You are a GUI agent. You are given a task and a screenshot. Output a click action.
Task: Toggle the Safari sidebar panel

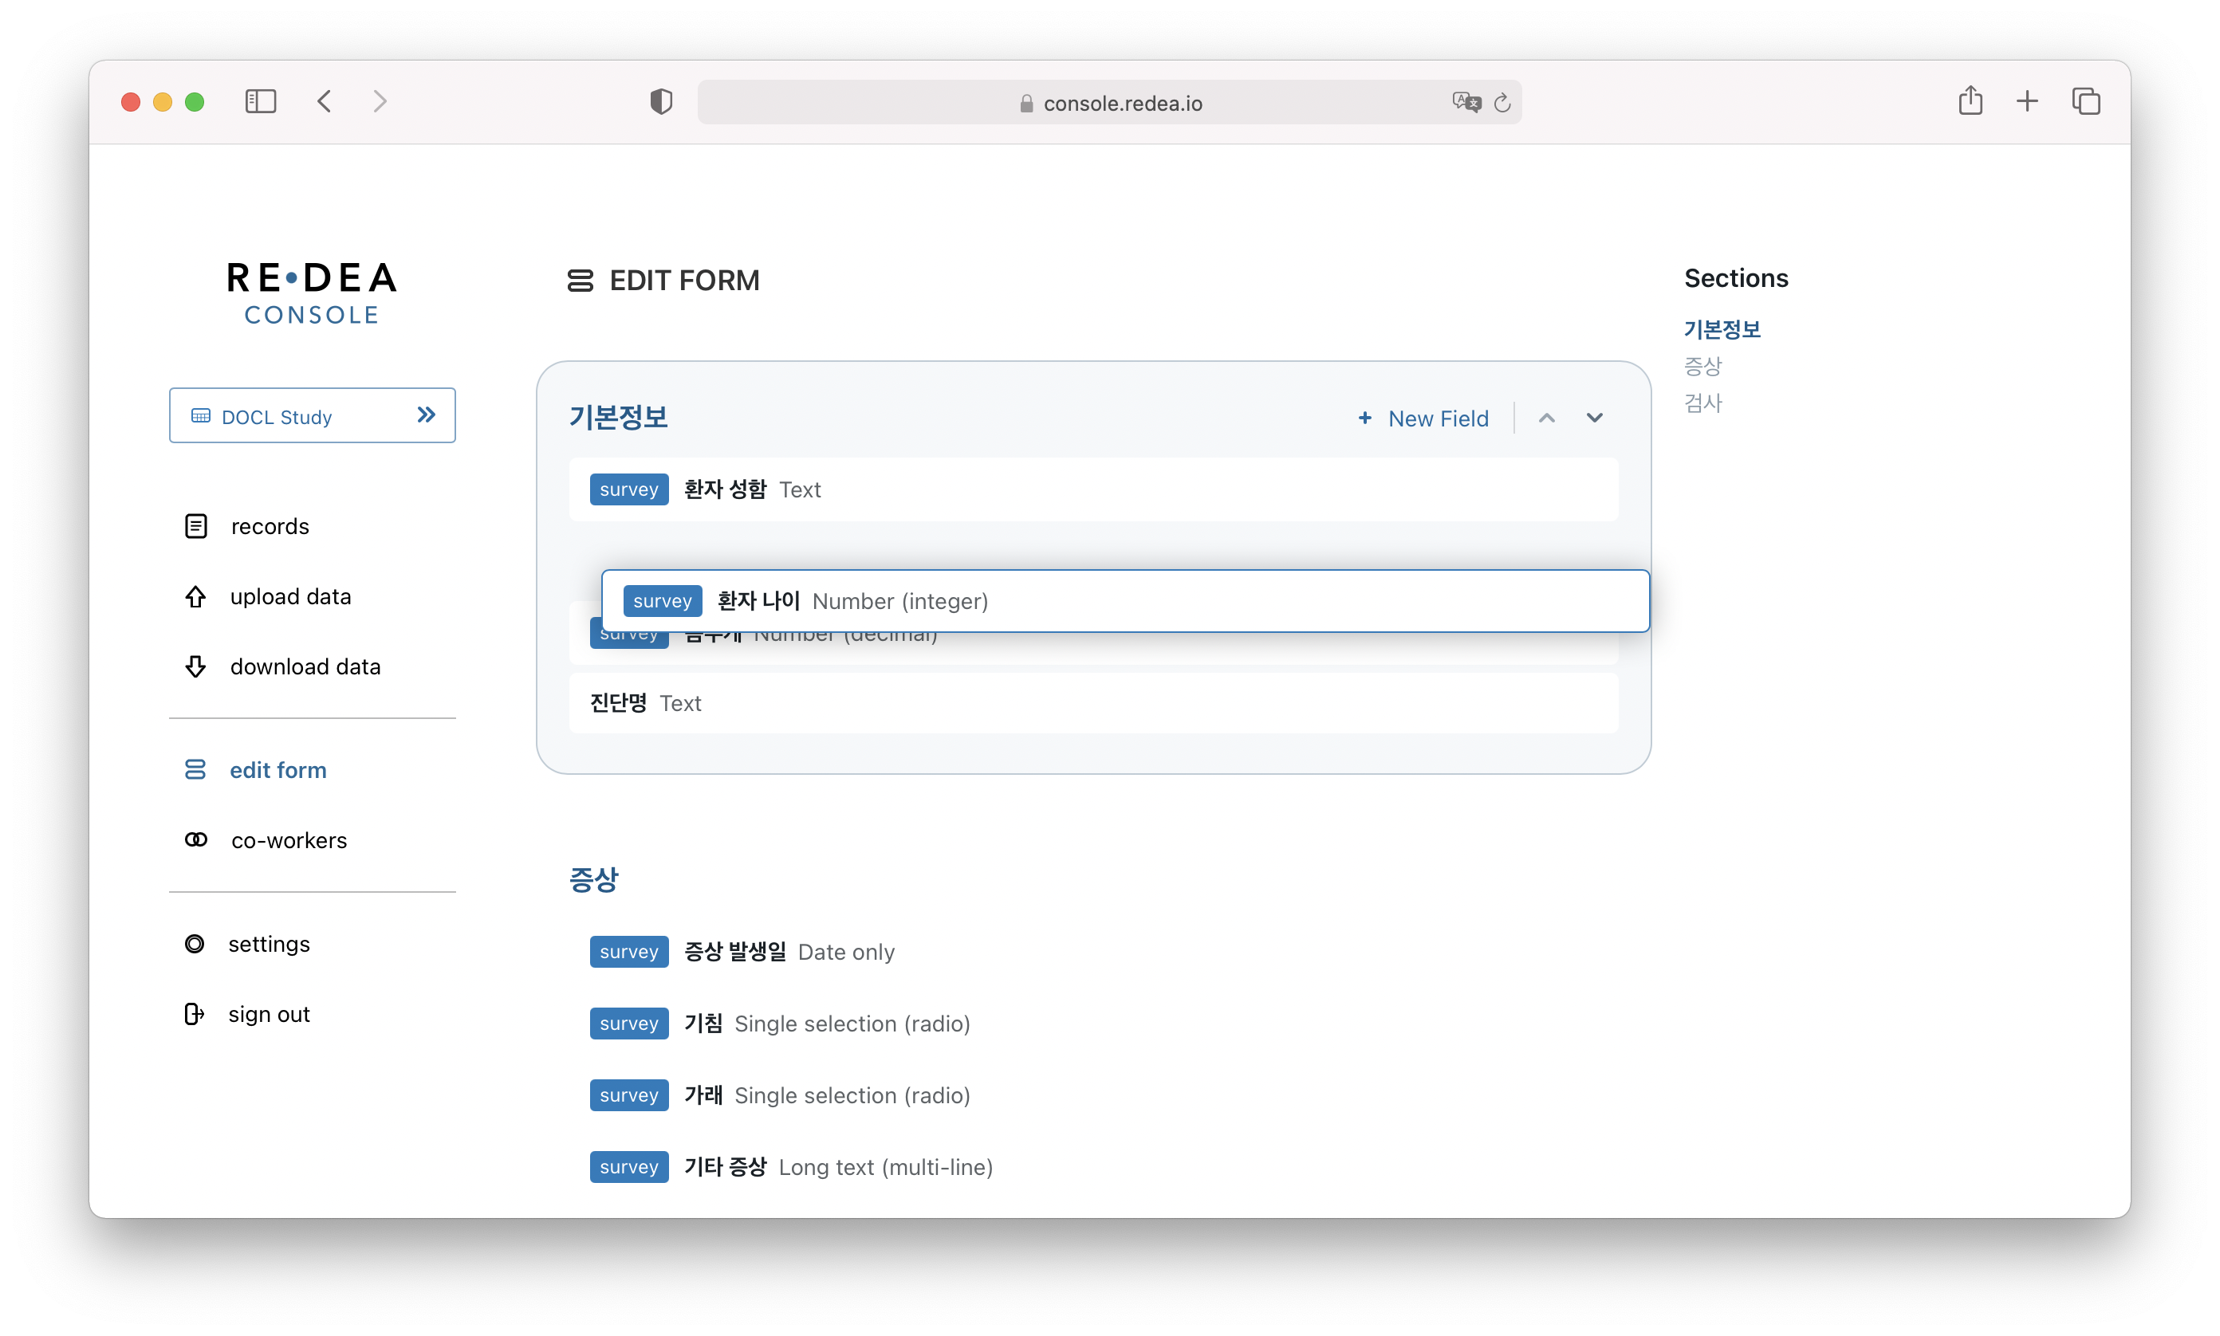260,102
